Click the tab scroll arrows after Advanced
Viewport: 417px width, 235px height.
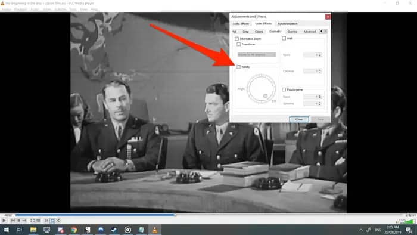click(323, 32)
